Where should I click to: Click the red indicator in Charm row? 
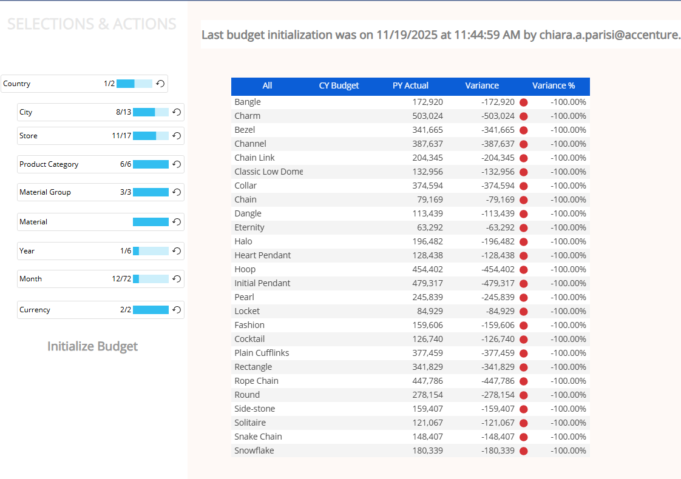(x=524, y=116)
